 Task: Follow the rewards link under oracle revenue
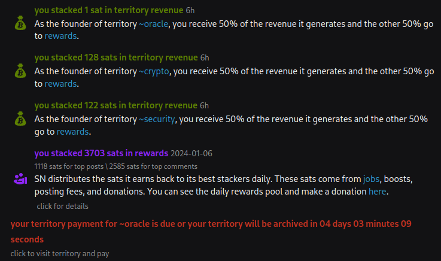point(60,36)
